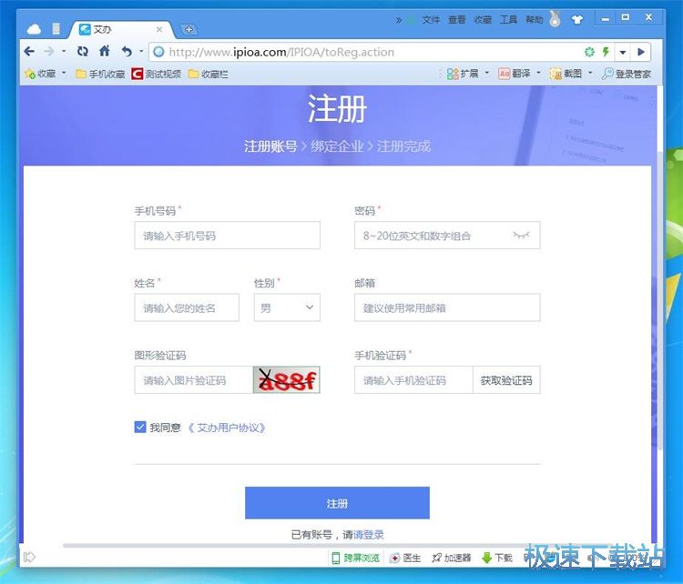Click the browser back arrow
The image size is (683, 584).
[x=30, y=52]
